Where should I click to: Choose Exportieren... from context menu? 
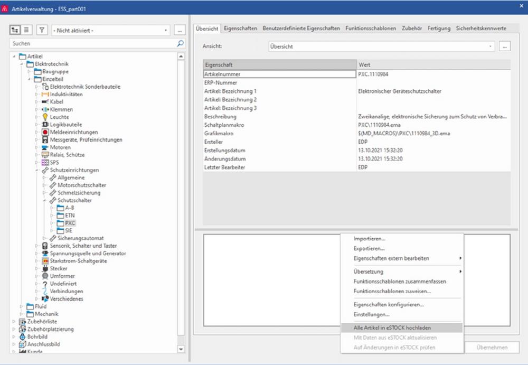[x=402, y=248]
